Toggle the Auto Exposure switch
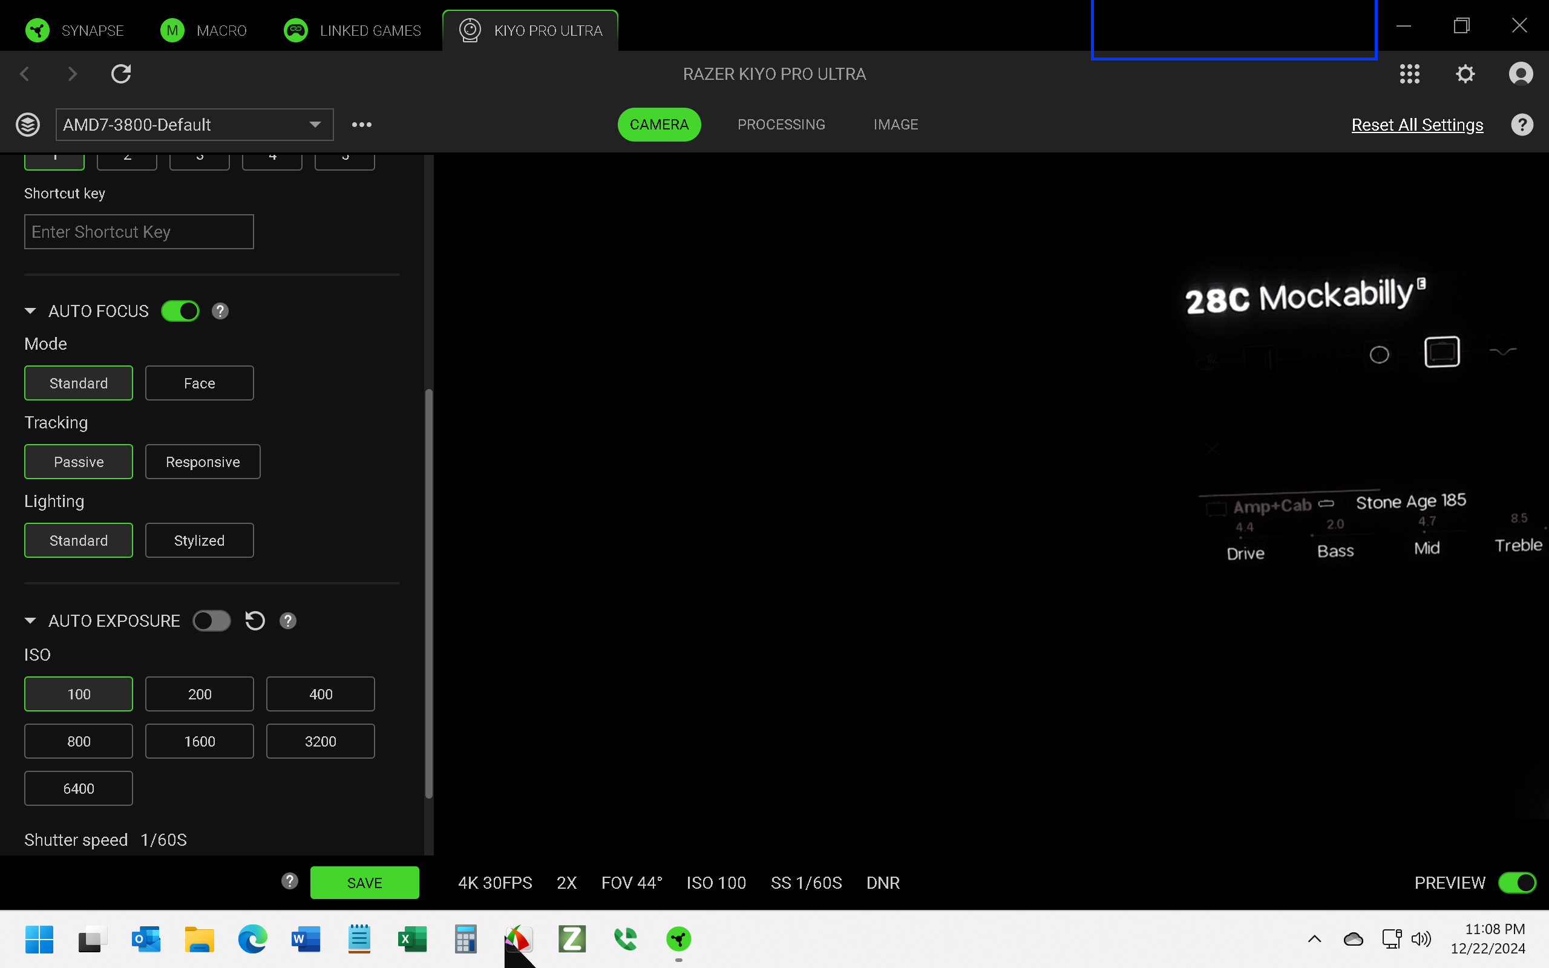Image resolution: width=1549 pixels, height=968 pixels. 212,620
